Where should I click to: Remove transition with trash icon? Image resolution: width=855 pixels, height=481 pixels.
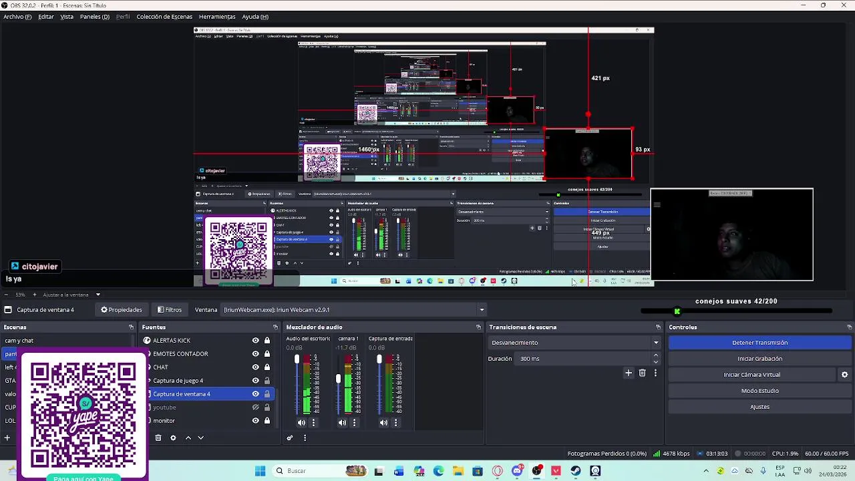(x=643, y=373)
